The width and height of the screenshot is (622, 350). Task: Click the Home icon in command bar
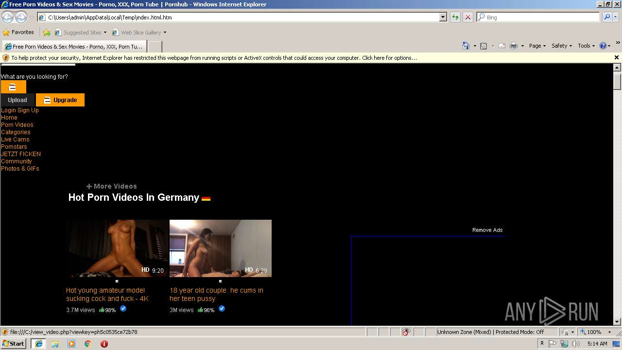click(x=466, y=46)
